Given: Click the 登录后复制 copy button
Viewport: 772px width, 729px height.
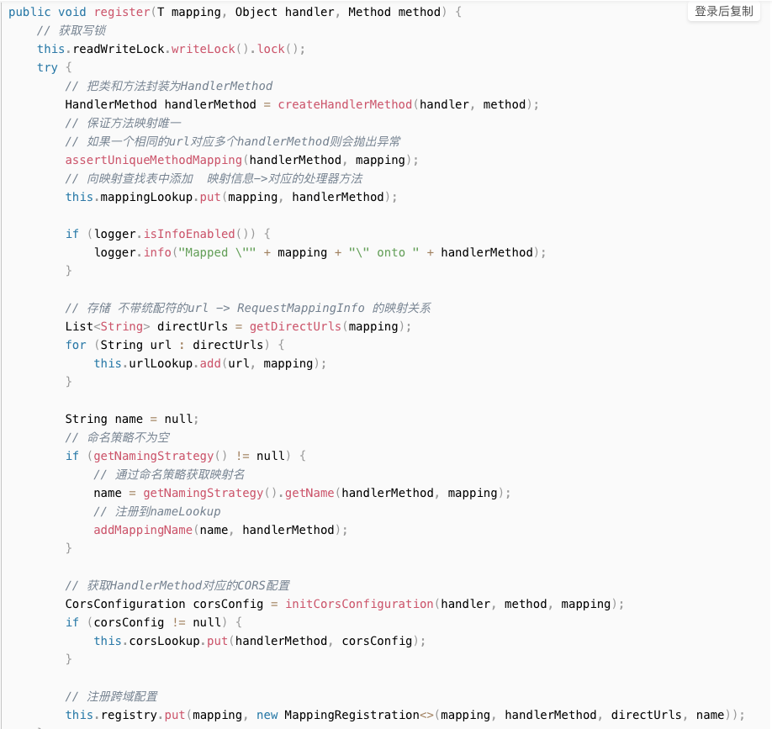Looking at the screenshot, I should pos(724,11).
